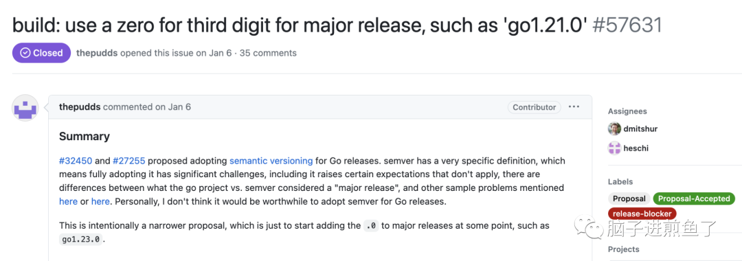Select the Proposal label

point(629,198)
